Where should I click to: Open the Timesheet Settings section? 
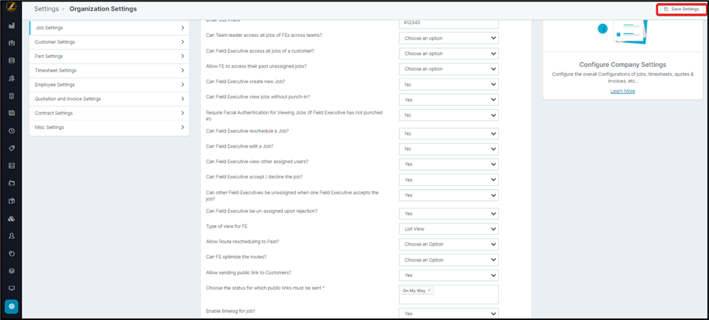(109, 70)
